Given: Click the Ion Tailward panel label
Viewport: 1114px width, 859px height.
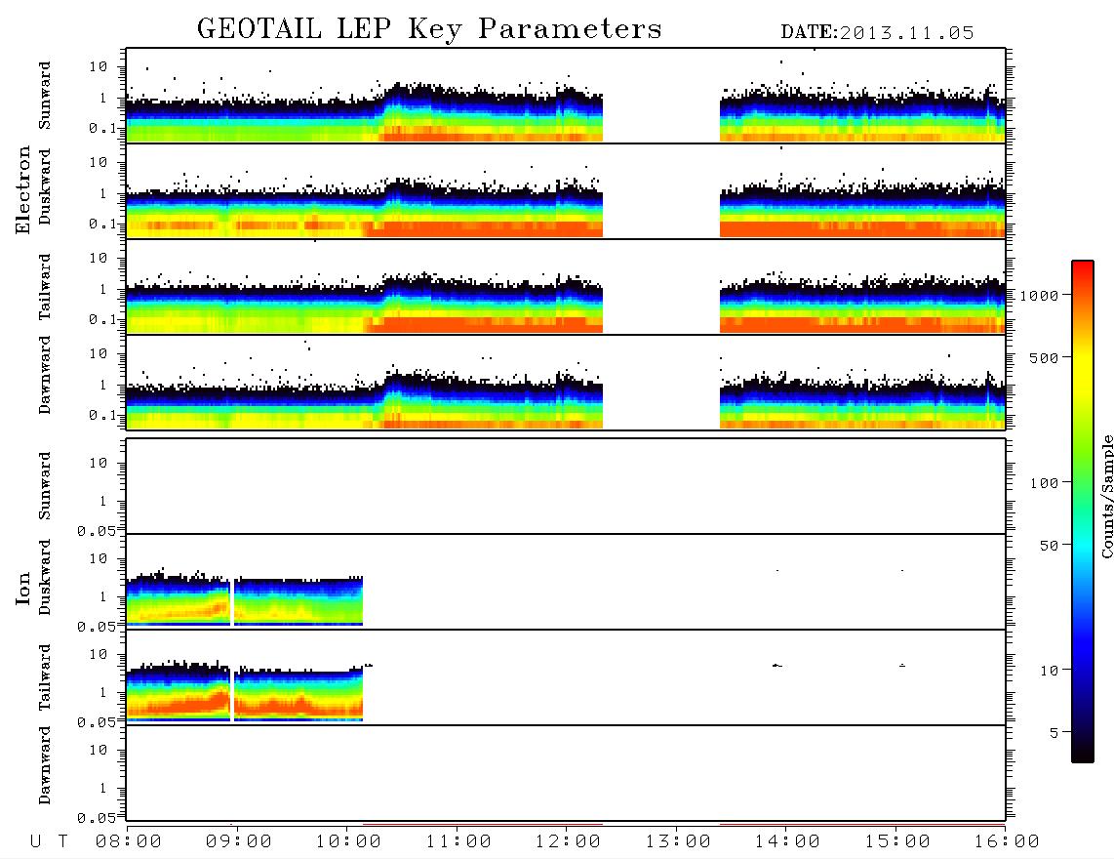Looking at the screenshot, I should pos(45,677).
